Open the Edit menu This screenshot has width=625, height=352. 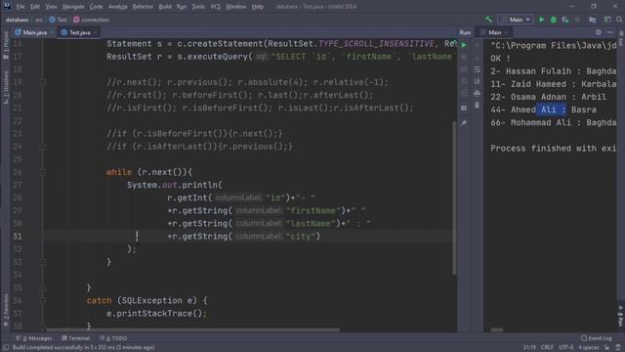[x=35, y=7]
